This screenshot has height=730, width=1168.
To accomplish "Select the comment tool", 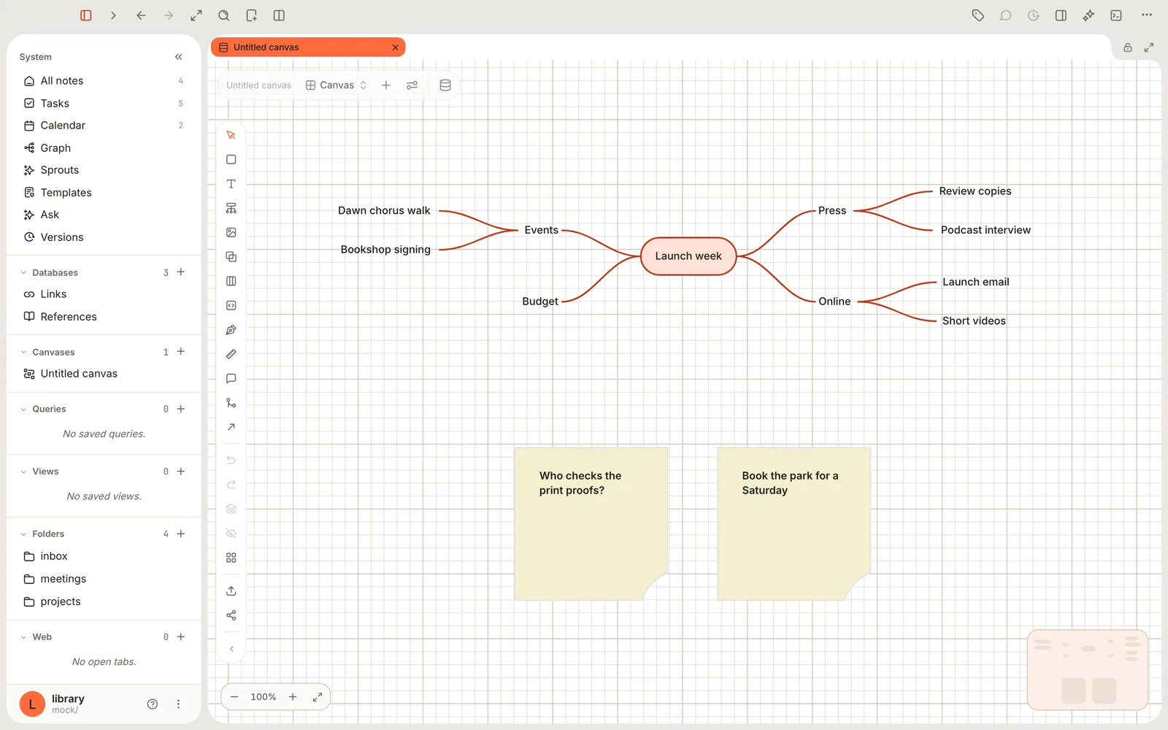I will coord(231,378).
